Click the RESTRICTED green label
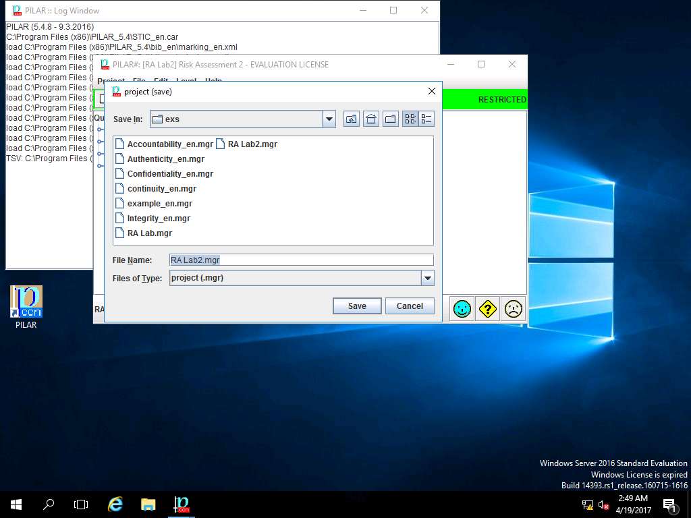691x518 pixels. click(x=502, y=100)
